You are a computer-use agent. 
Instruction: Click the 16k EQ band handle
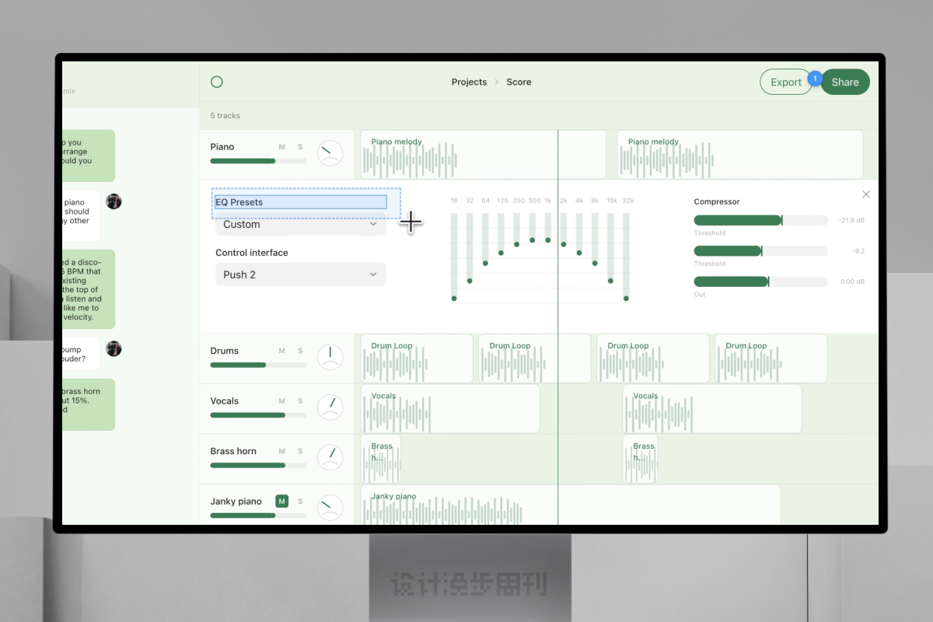[x=610, y=281]
